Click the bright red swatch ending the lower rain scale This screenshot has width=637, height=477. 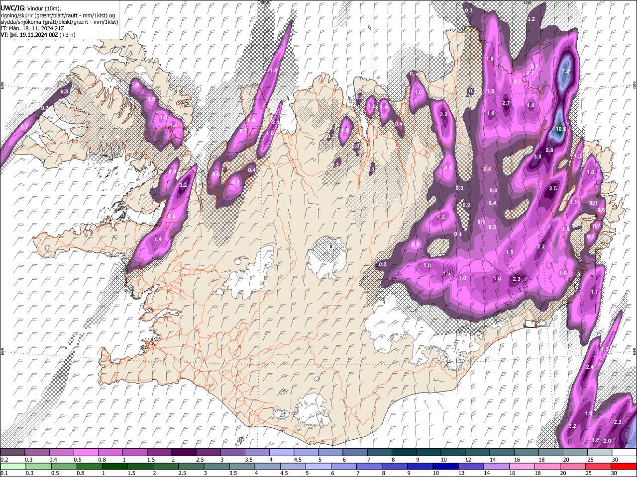pyautogui.click(x=624, y=466)
